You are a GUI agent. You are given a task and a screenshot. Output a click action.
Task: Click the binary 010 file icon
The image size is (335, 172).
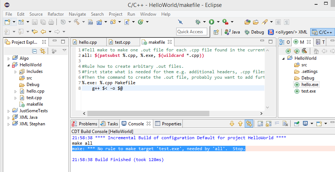click(91, 22)
